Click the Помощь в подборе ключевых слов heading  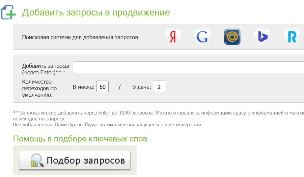click(x=80, y=139)
